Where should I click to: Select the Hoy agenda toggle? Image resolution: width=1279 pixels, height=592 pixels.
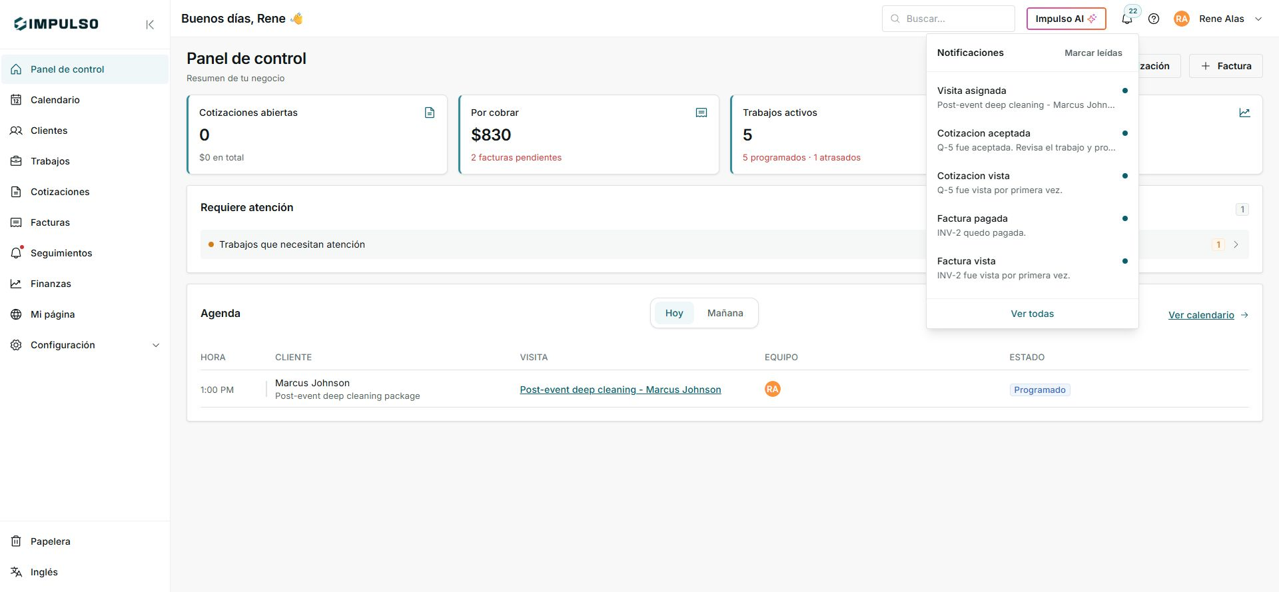674,313
